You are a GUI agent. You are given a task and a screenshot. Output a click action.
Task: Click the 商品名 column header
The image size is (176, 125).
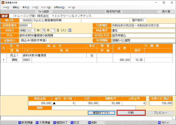click(x=54, y=46)
